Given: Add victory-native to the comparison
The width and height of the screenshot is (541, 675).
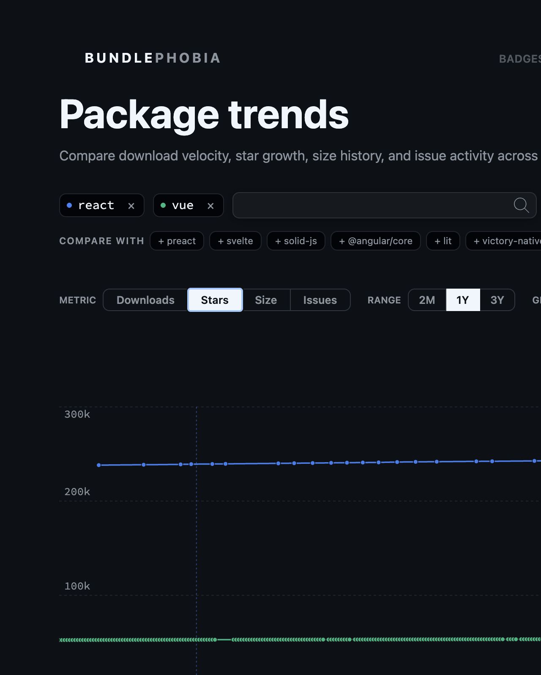Looking at the screenshot, I should tap(503, 241).
